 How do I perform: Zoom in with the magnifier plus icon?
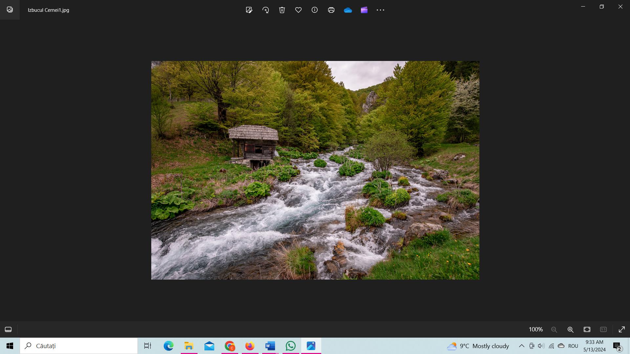pyautogui.click(x=571, y=329)
